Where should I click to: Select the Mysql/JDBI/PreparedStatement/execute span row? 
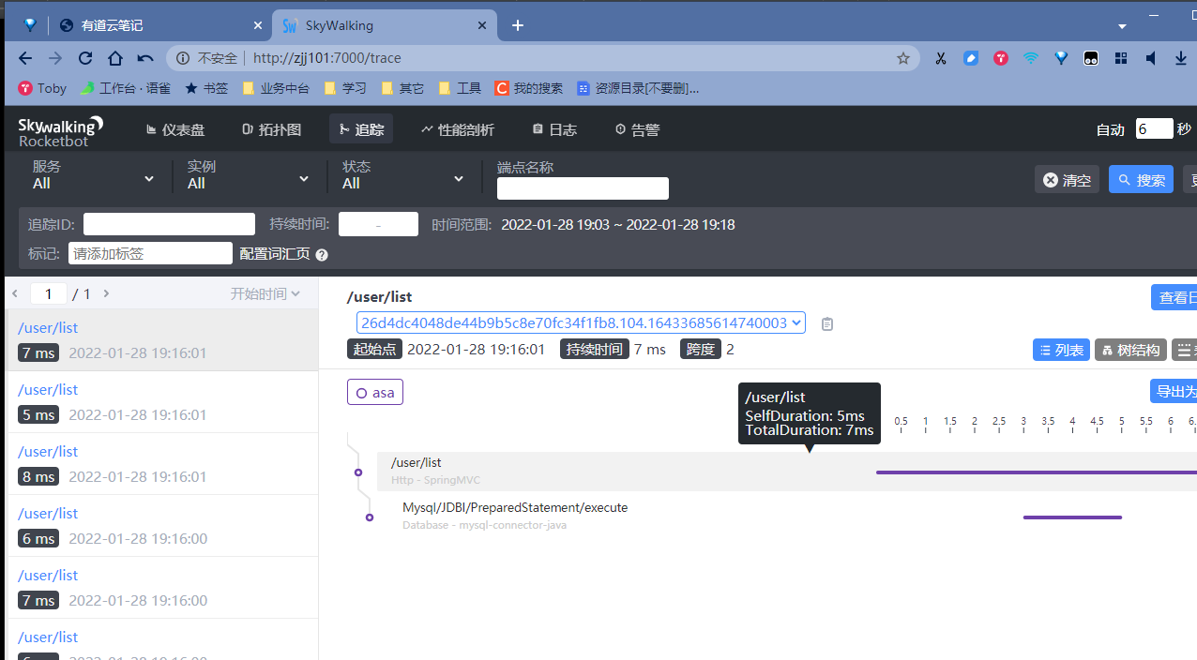(x=786, y=517)
